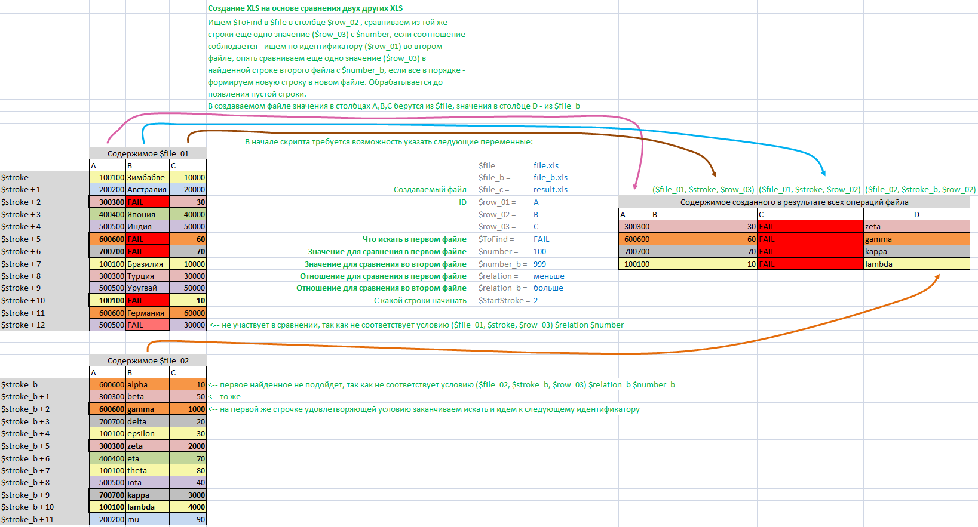Select the cell containing Зимбабве
This screenshot has height=527, width=978.
point(146,177)
